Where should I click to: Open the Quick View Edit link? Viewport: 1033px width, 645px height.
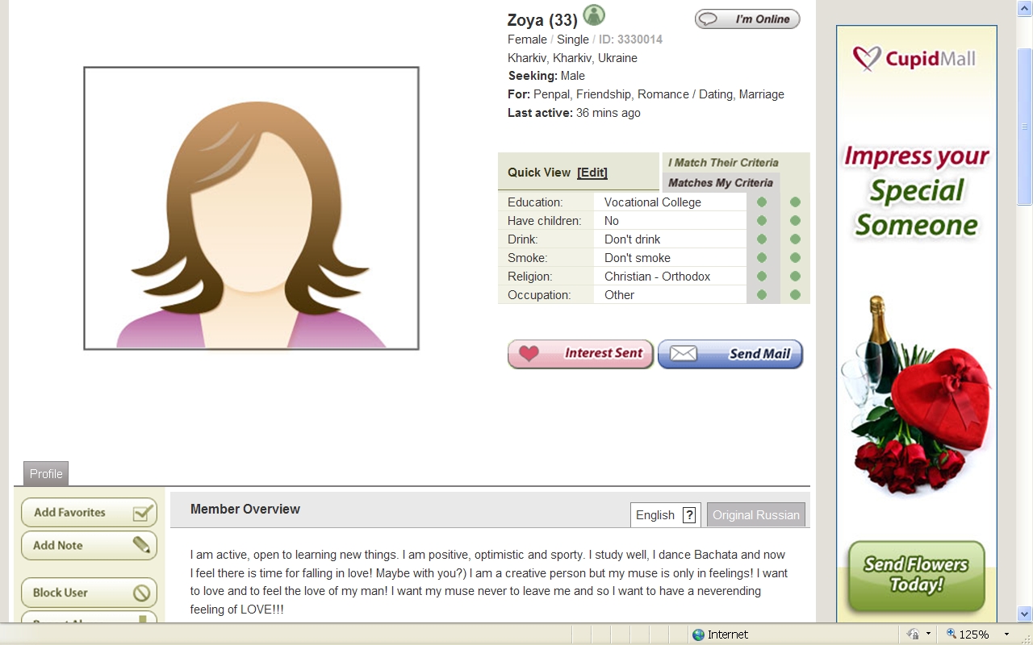[592, 173]
